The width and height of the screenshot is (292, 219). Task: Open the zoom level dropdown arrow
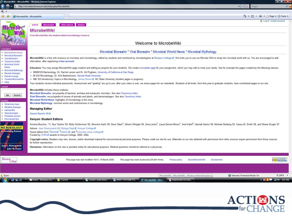pos(287,176)
